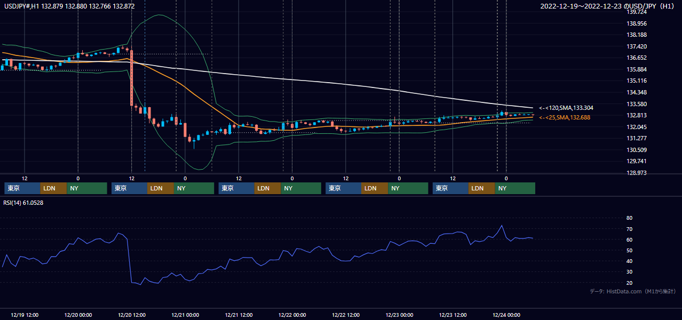Select the 132.813 price axis label
Viewport: 682px width, 320px height.
coord(637,115)
